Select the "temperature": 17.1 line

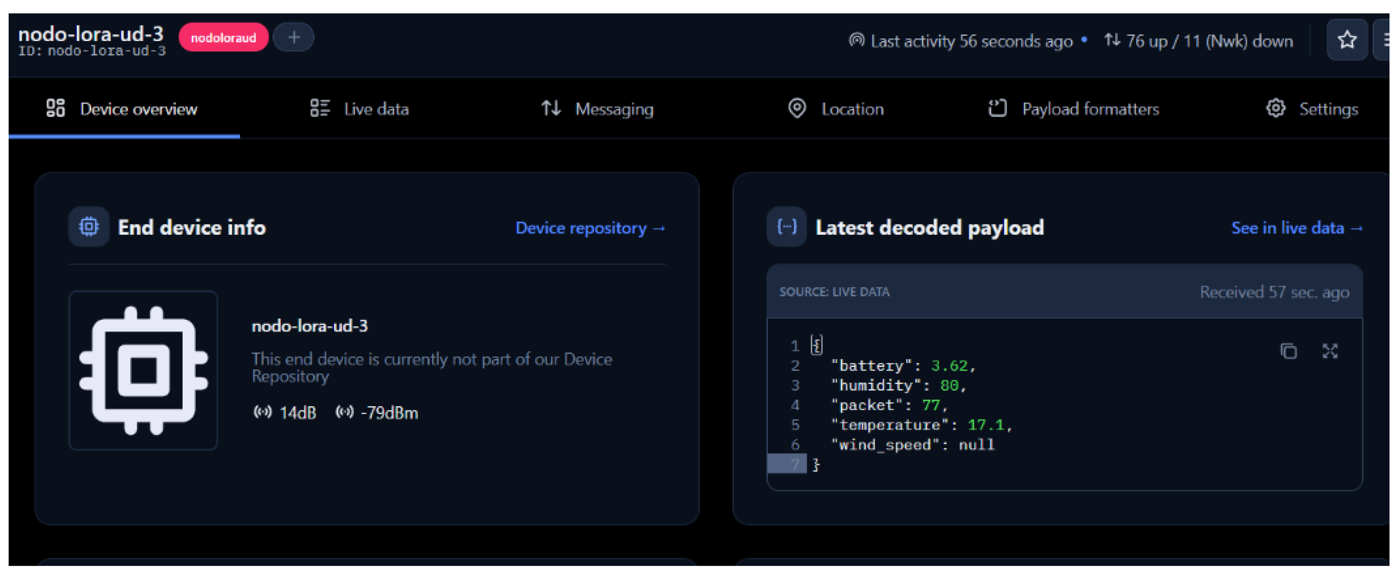922,425
